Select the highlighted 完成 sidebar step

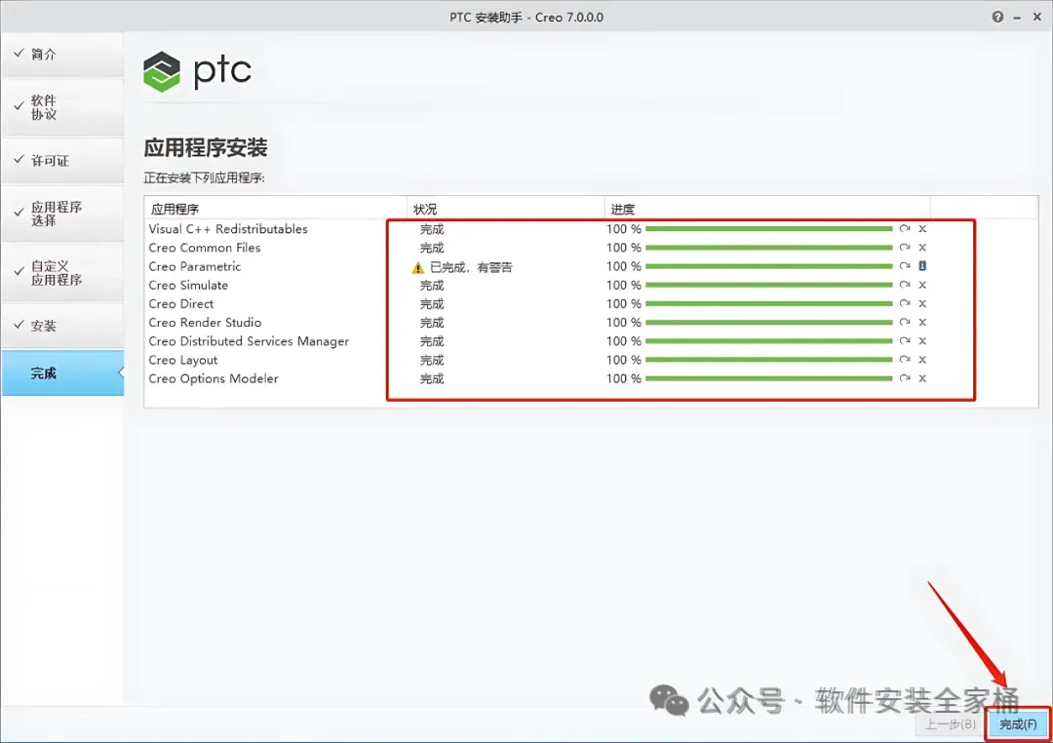pyautogui.click(x=62, y=372)
